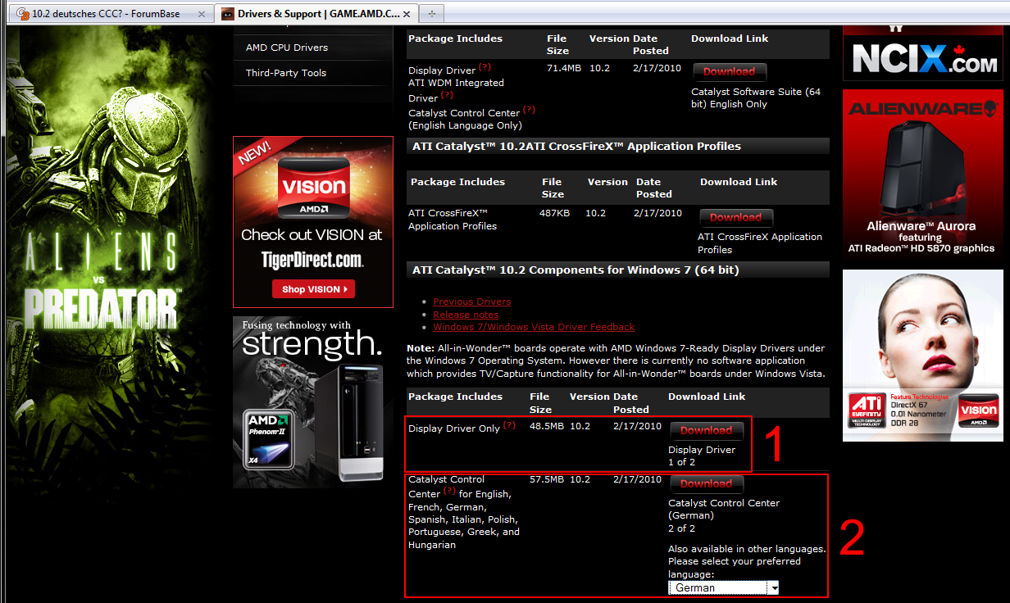Open a new browser tab
The height and width of the screenshot is (603, 1010).
[x=432, y=14]
